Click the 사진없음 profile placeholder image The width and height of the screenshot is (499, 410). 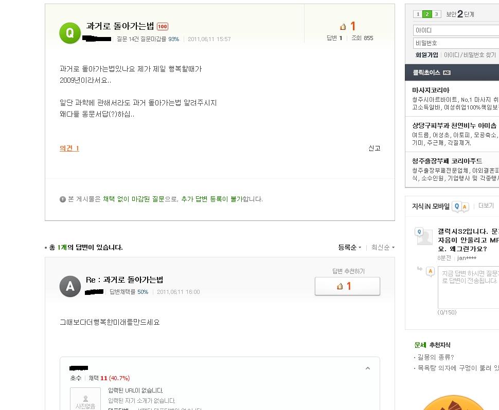[85, 400]
